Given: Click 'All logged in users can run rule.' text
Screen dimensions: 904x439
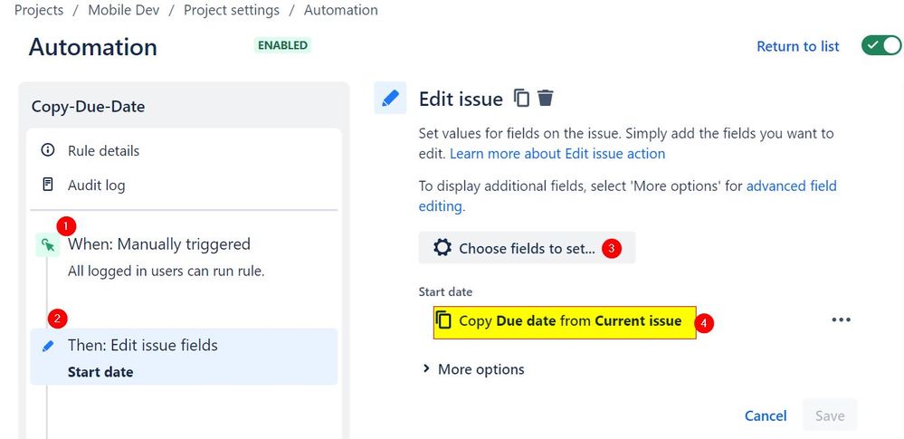Looking at the screenshot, I should tap(166, 272).
